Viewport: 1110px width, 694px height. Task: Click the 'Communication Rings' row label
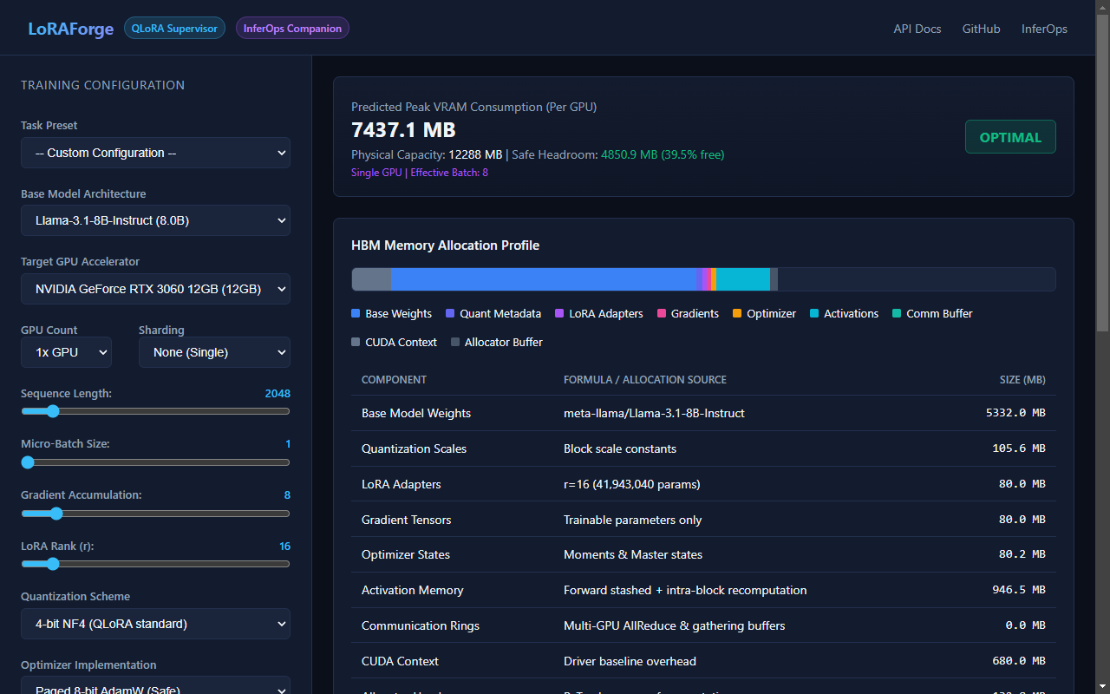pos(421,625)
